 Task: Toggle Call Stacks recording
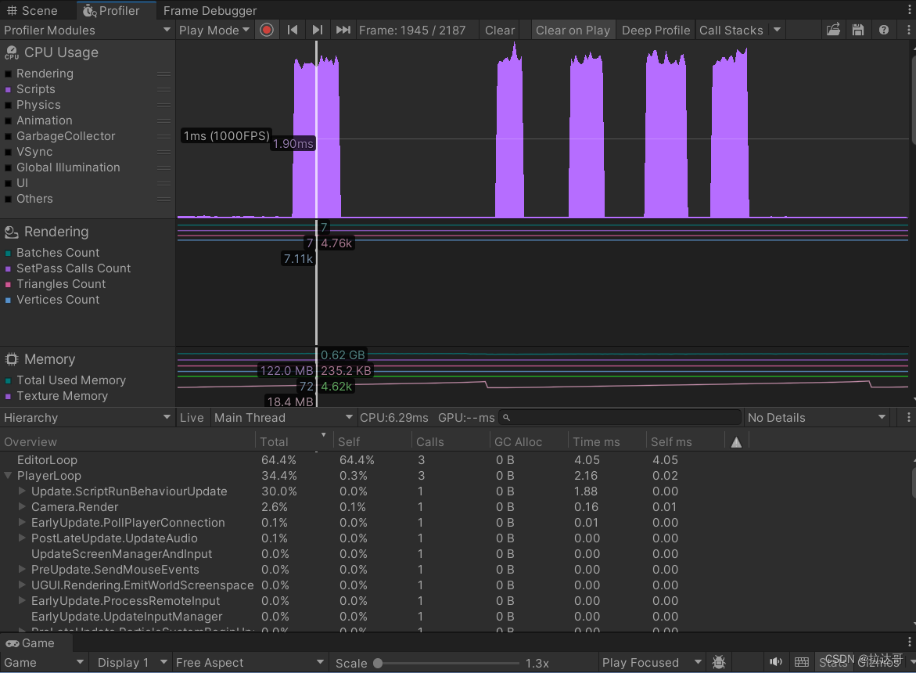coord(731,30)
